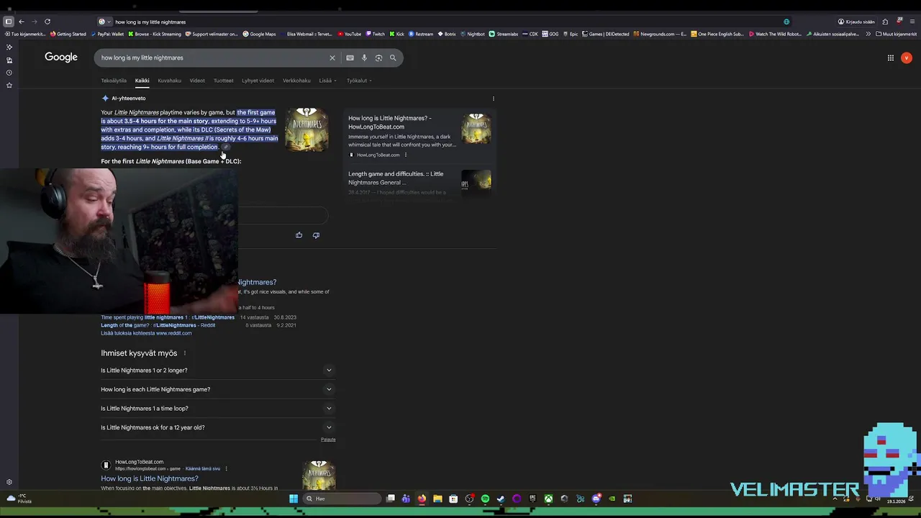
Task: Open Muut kirjanmerkit bookmarks folder
Action: tap(897, 34)
